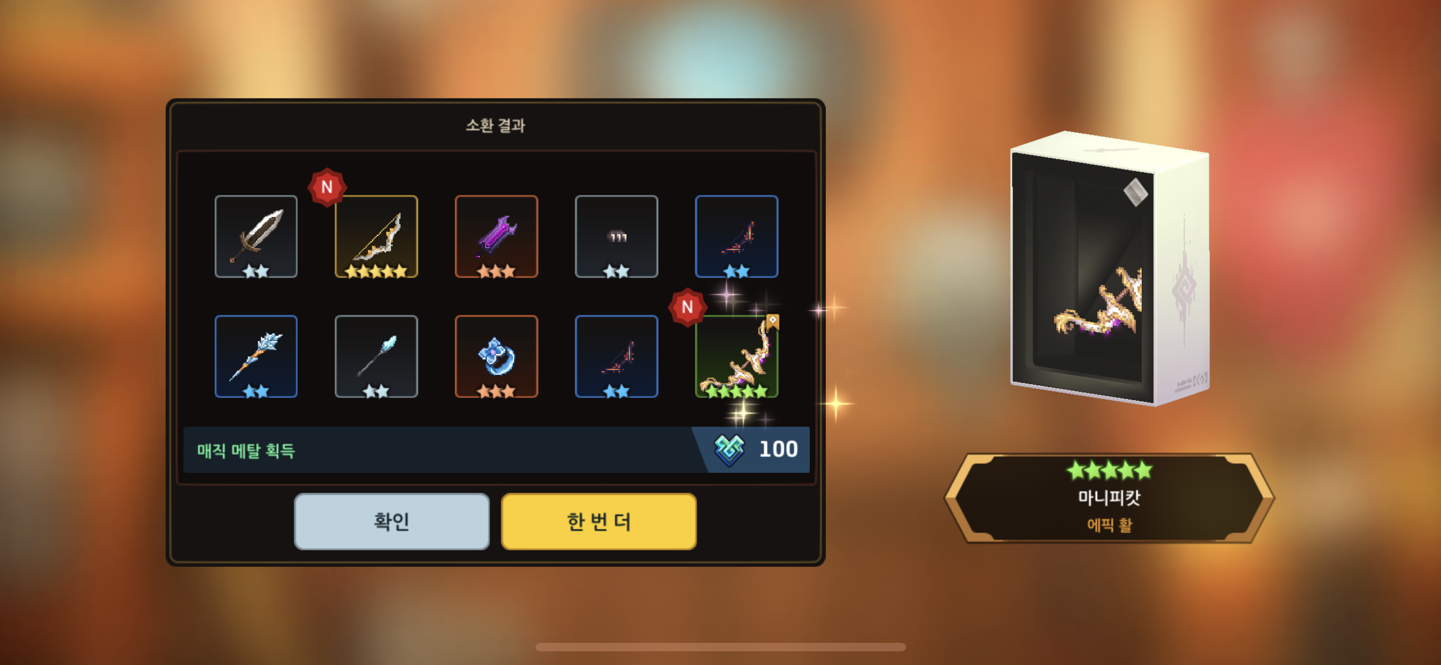Tap the magic metal gem icon

[x=729, y=450]
